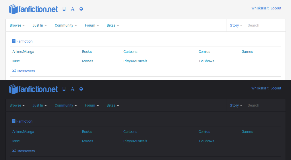Open the Just In menu in the dark navbar
This screenshot has width=291, height=160.
pos(39,105)
